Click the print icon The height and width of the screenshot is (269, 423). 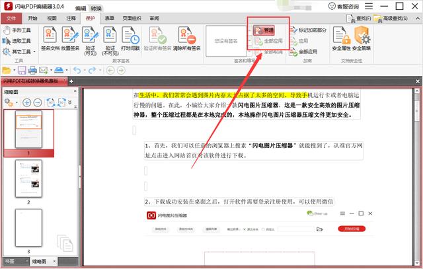32,71
